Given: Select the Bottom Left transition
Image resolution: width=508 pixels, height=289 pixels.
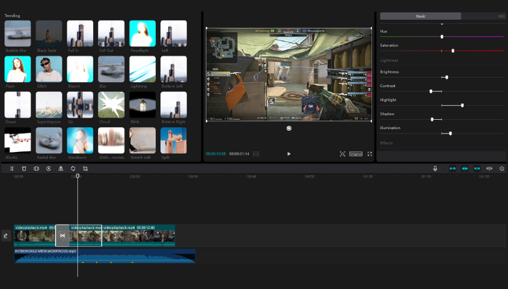Looking at the screenshot, I should click(x=174, y=69).
